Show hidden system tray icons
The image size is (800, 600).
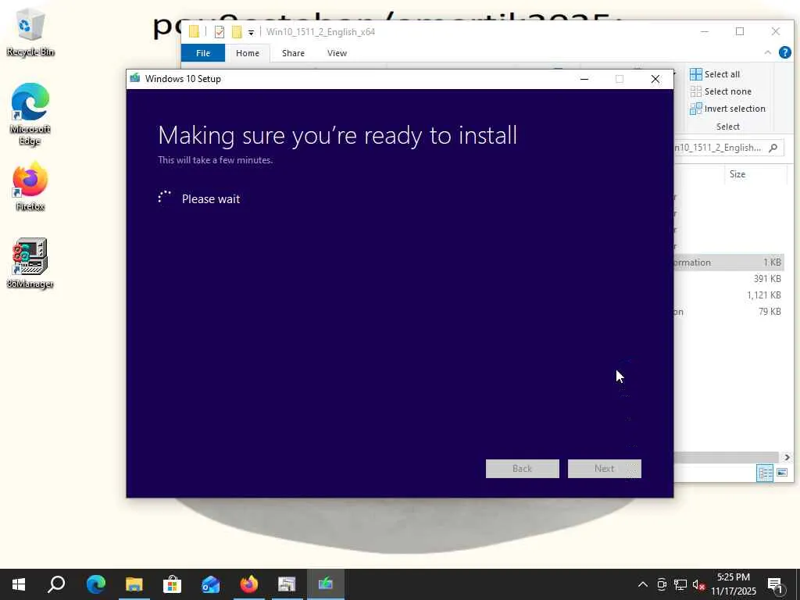coord(643,584)
